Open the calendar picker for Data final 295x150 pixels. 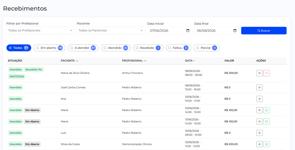click(x=235, y=30)
